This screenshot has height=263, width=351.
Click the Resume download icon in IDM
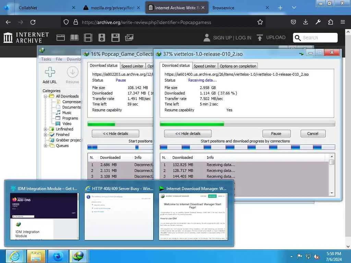[x=73, y=72]
